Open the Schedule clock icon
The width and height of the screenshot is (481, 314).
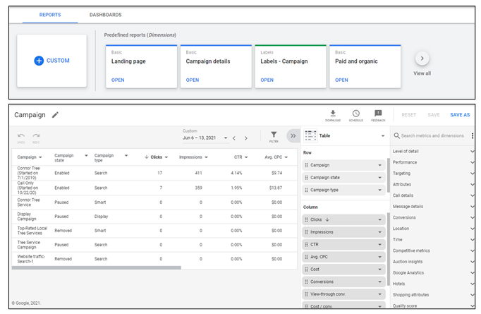(356, 114)
